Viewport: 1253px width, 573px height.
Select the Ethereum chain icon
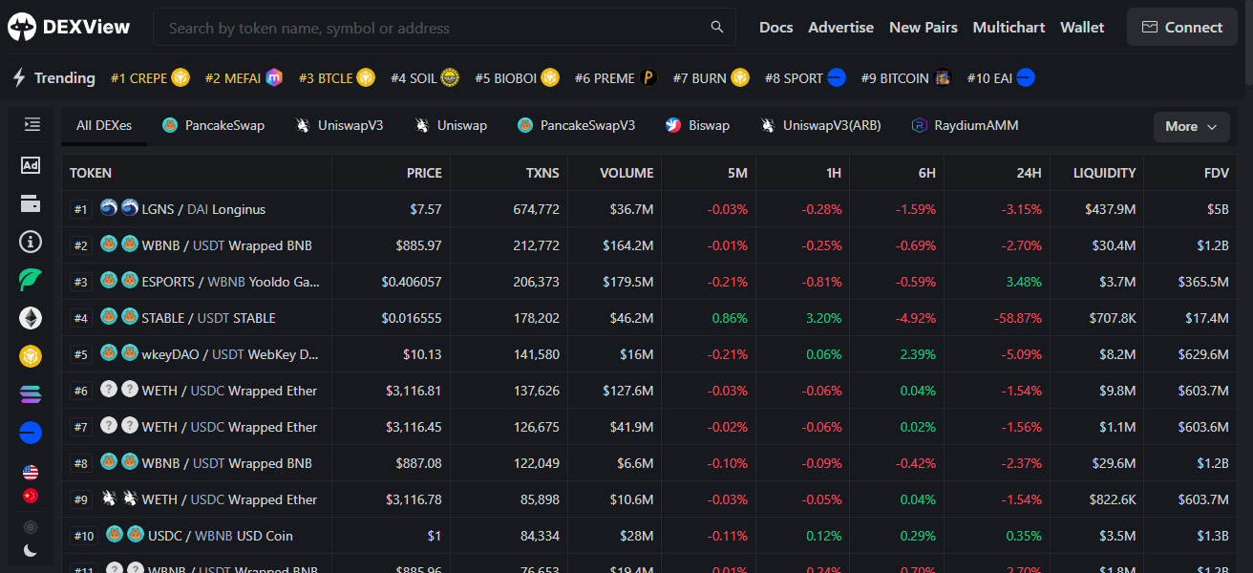click(x=31, y=318)
